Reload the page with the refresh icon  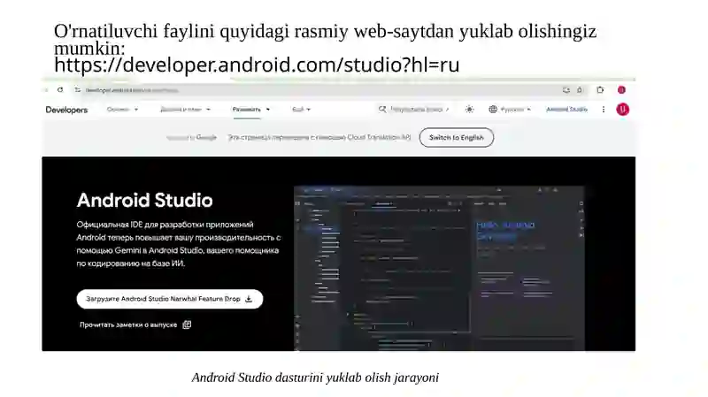tap(60, 90)
